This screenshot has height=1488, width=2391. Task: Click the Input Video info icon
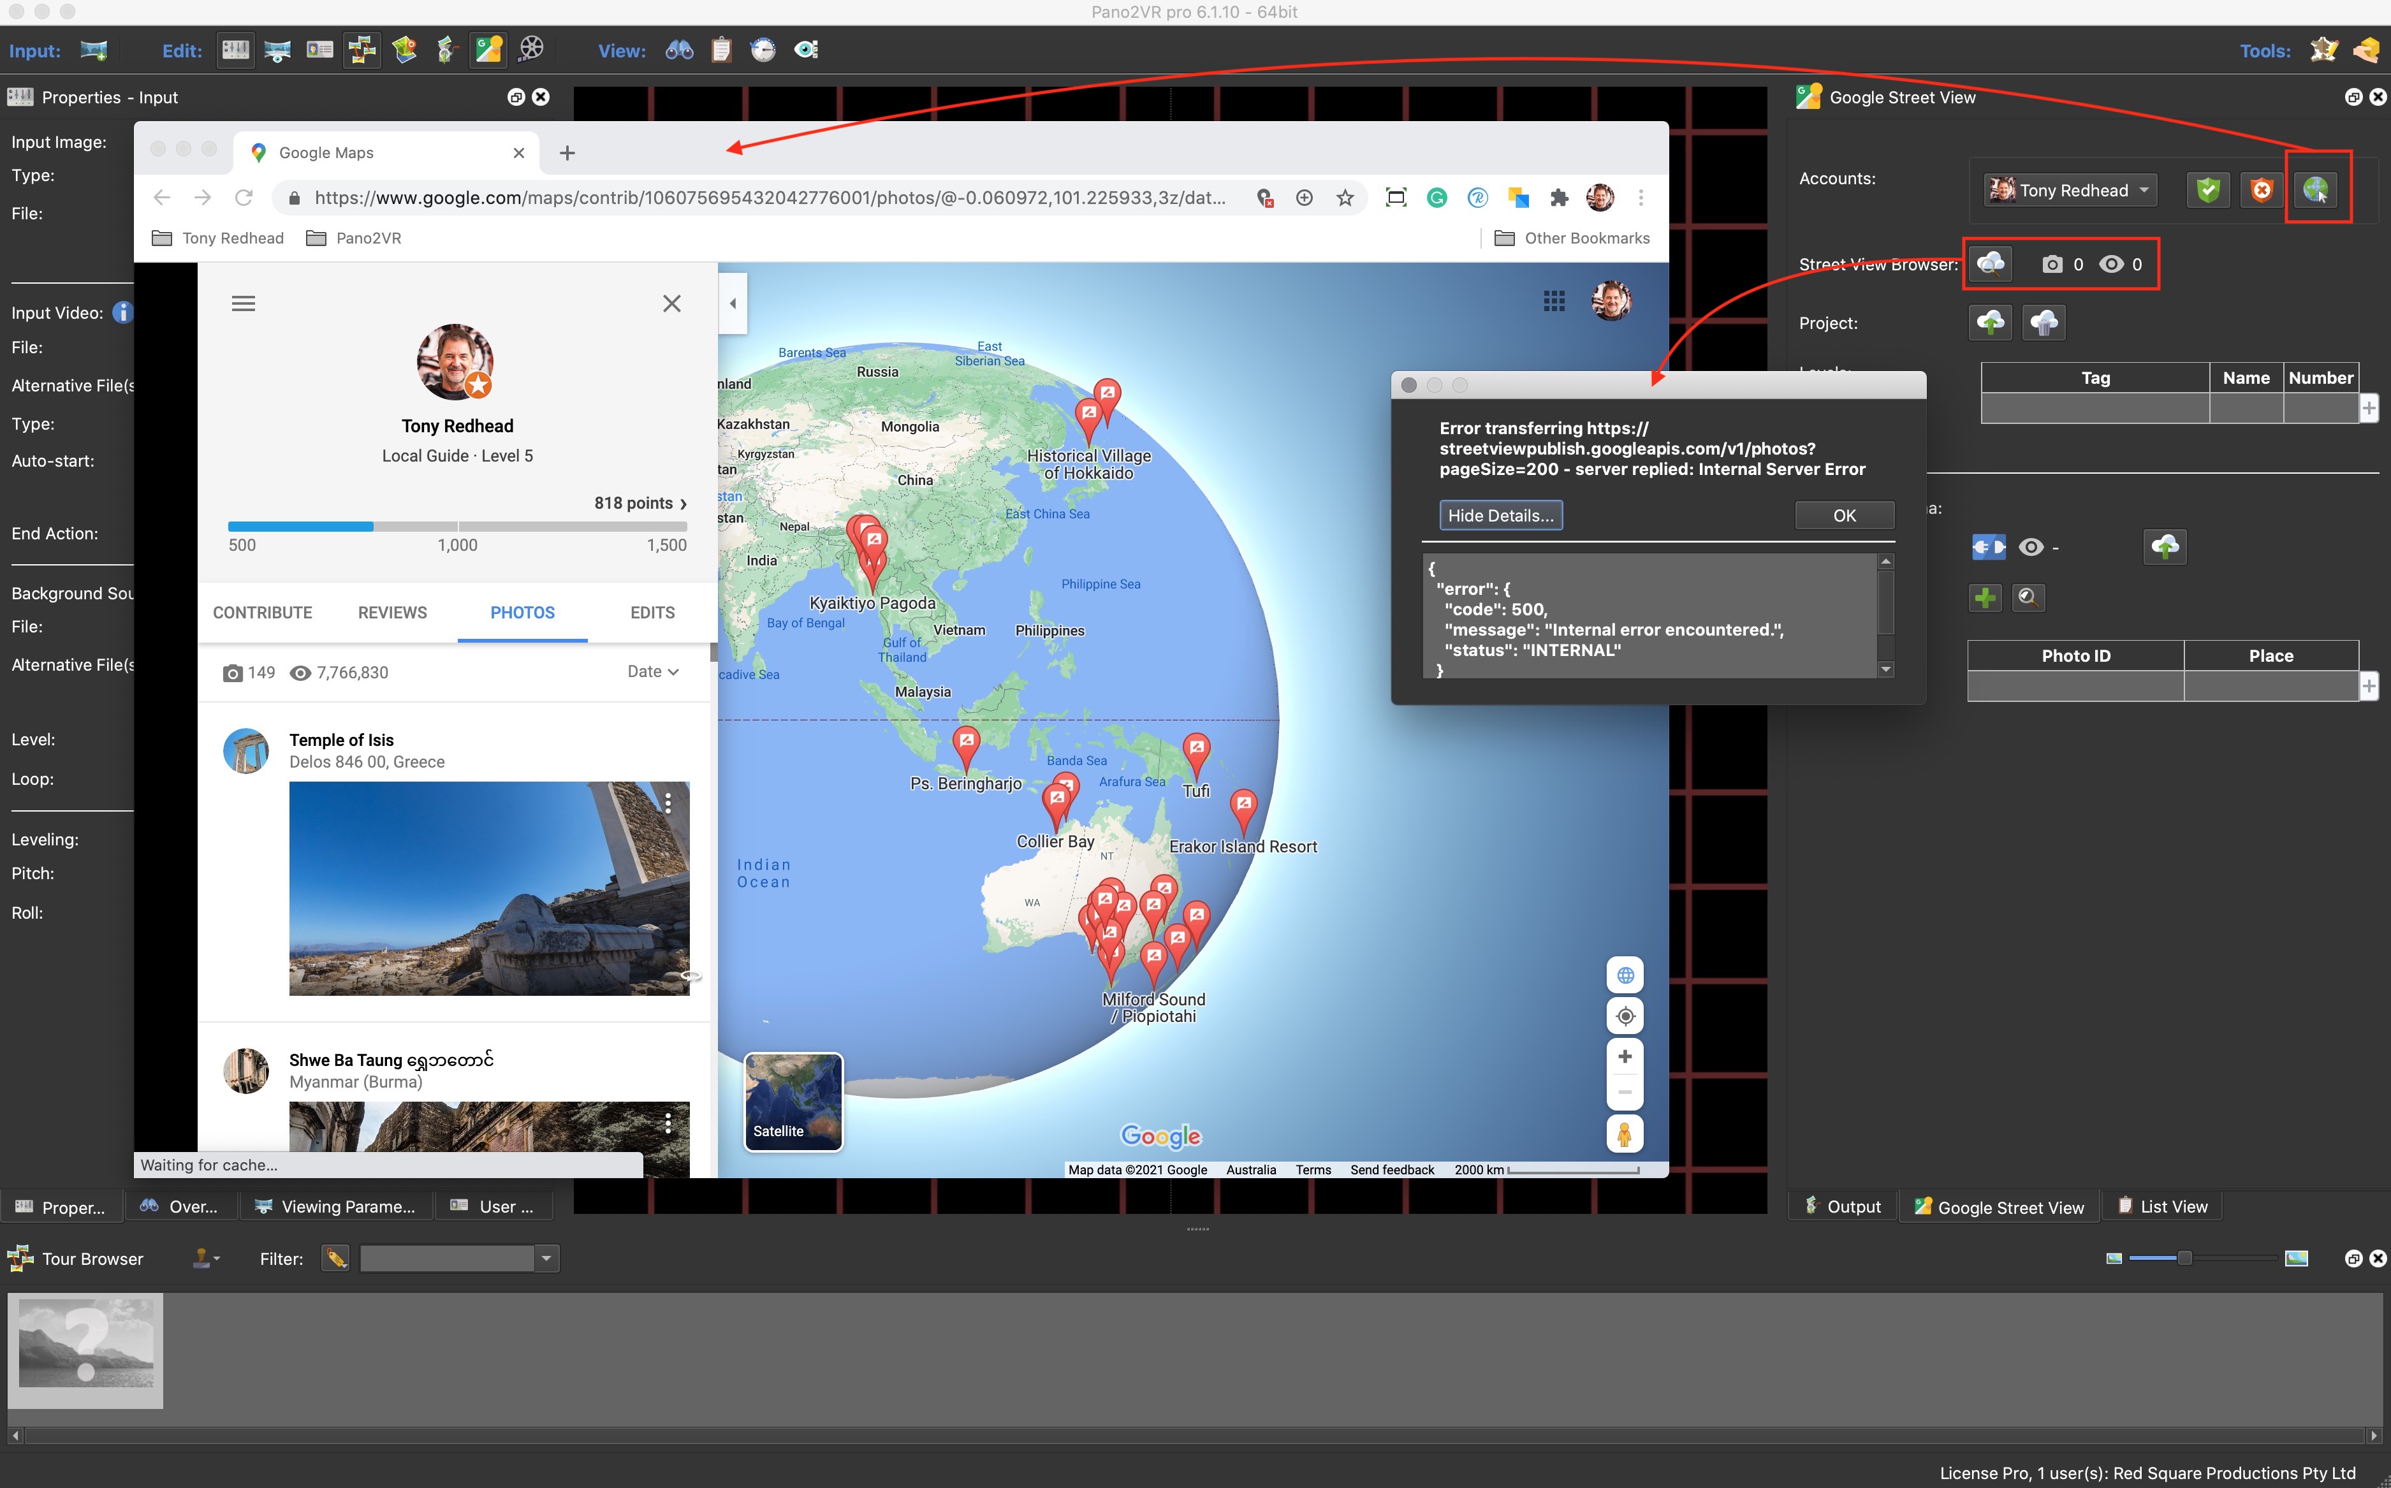tap(122, 313)
